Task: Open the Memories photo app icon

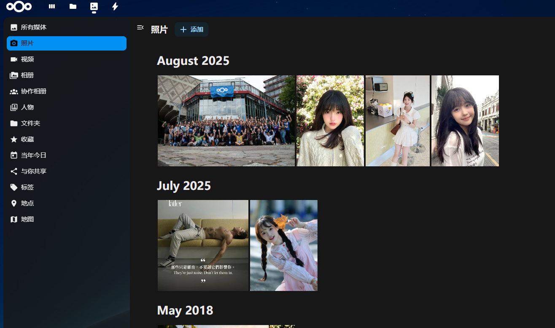Action: [94, 6]
